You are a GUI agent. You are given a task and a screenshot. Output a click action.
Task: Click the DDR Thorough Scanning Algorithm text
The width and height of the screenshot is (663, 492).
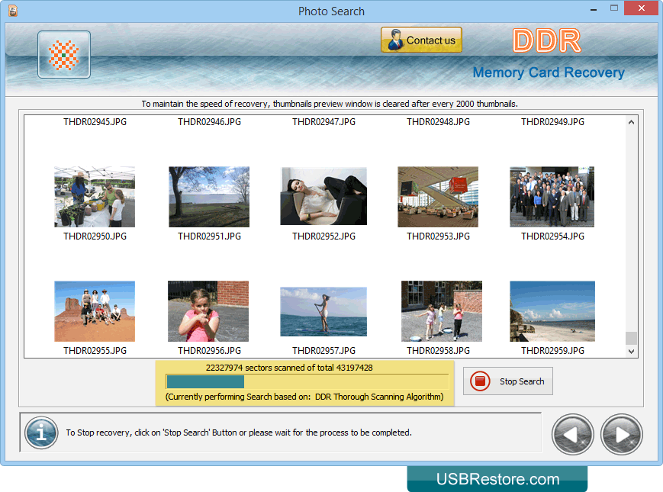[379, 397]
